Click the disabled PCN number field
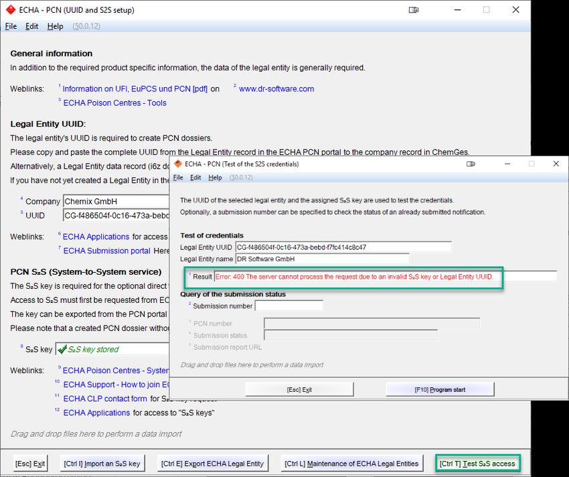 372,324
